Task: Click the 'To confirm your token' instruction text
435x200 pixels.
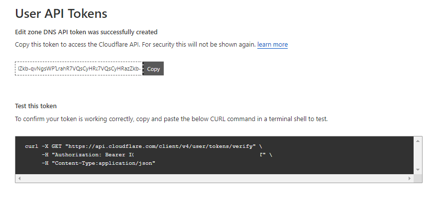Action: (x=171, y=119)
